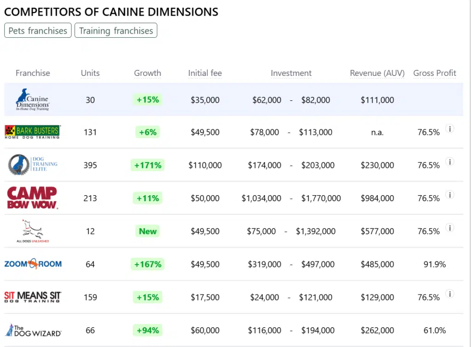Show gross profit info for Camp Bow Wow
Image resolution: width=471 pixels, height=347 pixels.
pyautogui.click(x=450, y=195)
